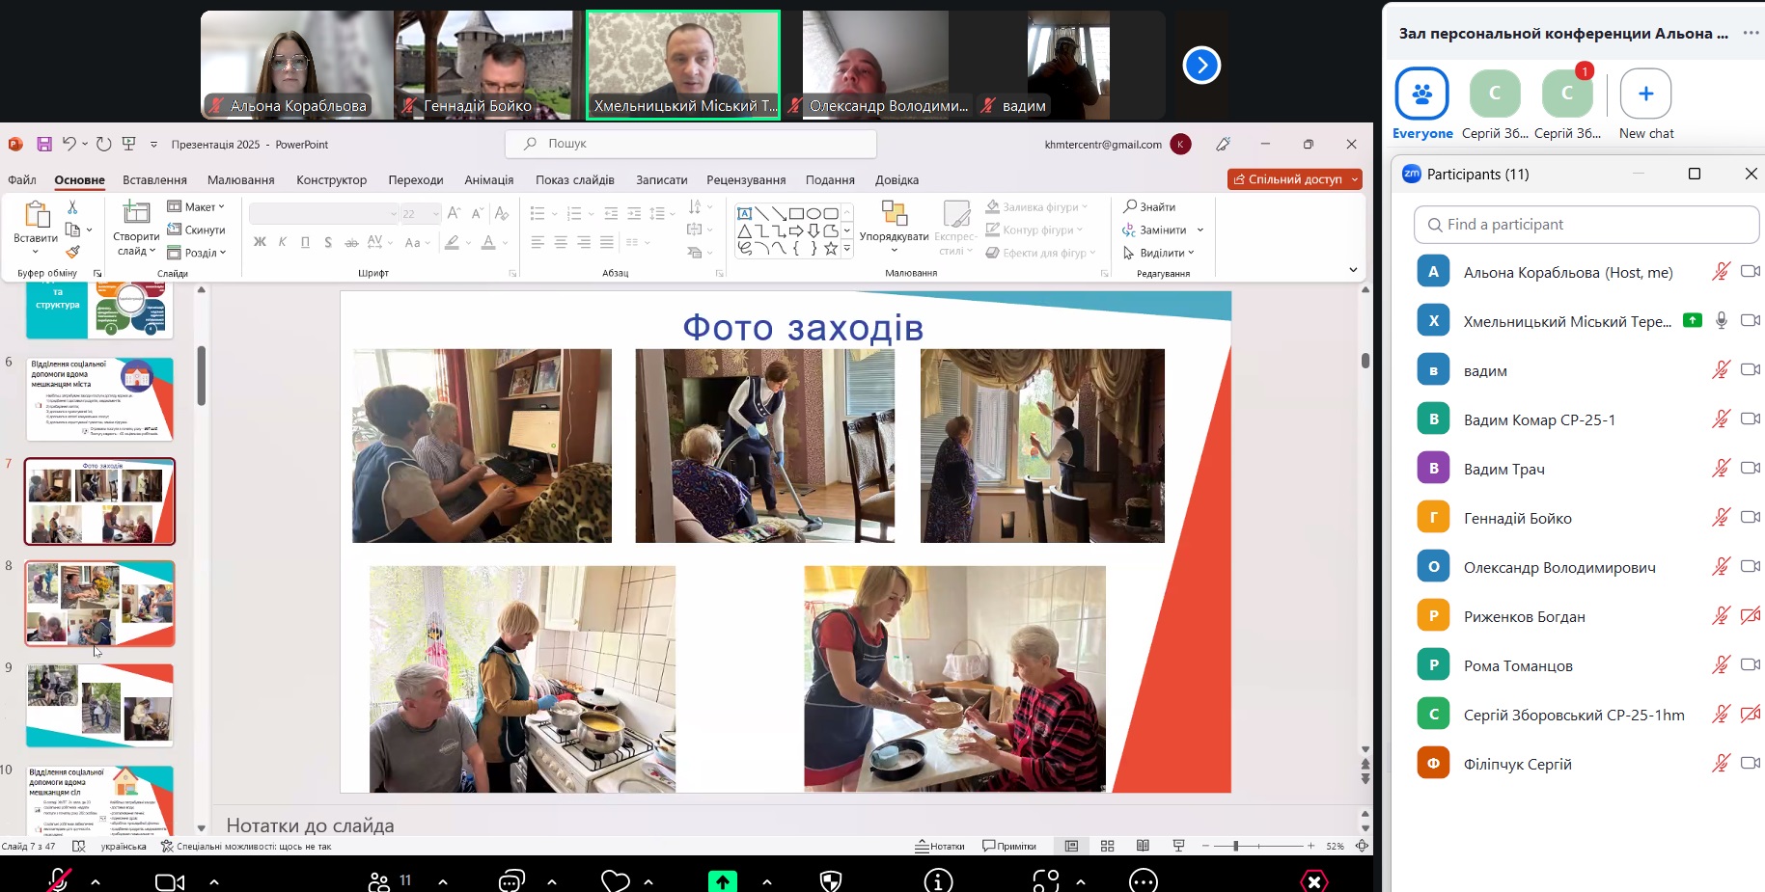Click the Cut scissors icon
Viewport: 1765px width, 892px height.
[72, 207]
